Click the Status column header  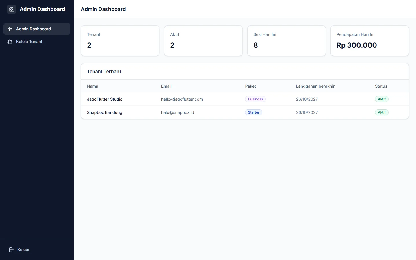[381, 86]
